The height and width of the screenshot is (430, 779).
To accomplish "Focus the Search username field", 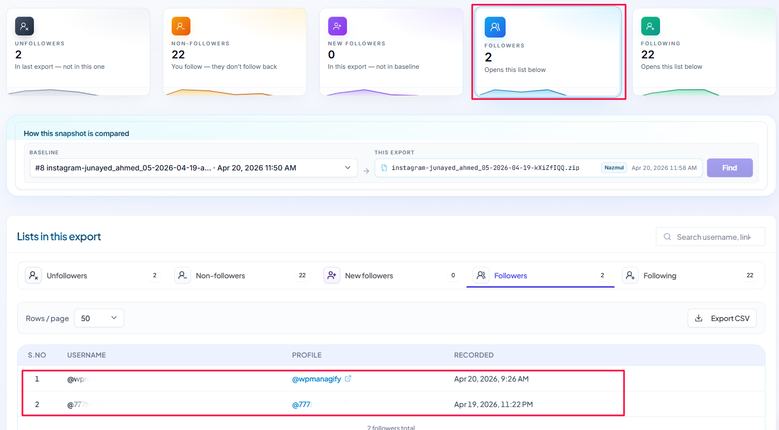I will click(711, 237).
